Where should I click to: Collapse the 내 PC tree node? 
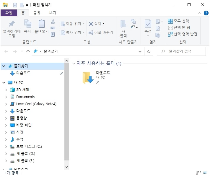4,82
